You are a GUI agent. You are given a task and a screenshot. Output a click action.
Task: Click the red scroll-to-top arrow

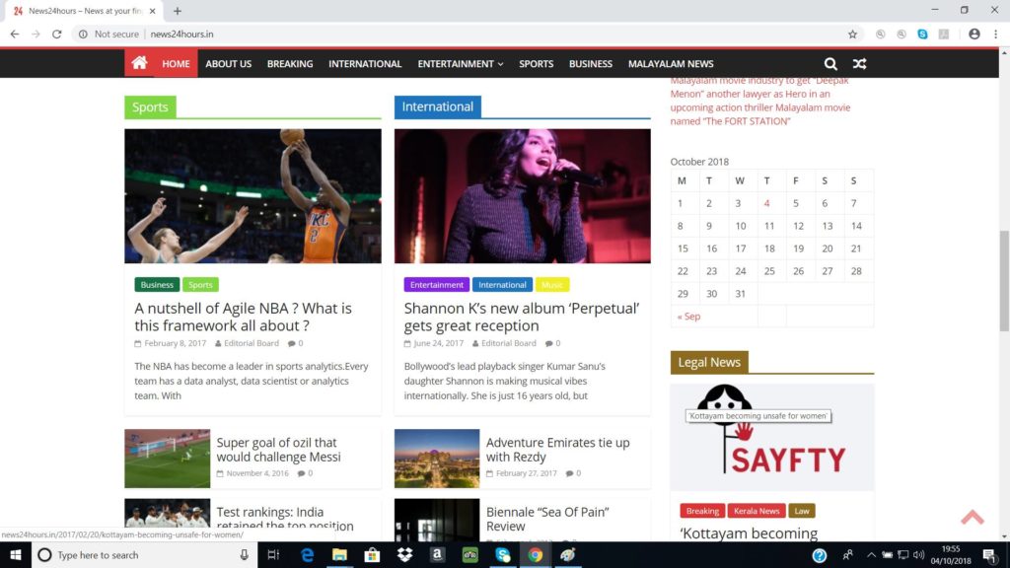tap(972, 517)
